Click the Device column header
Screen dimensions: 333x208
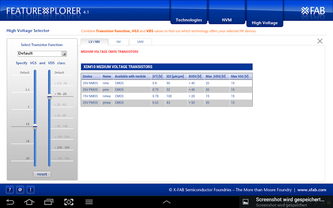click(x=91, y=77)
